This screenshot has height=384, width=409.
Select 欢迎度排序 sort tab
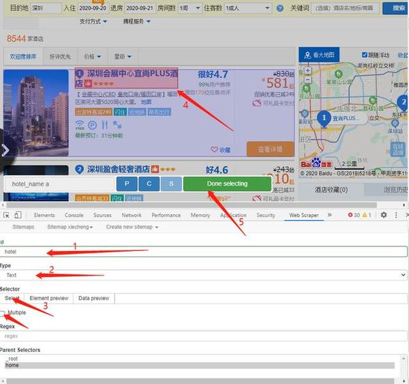click(23, 57)
